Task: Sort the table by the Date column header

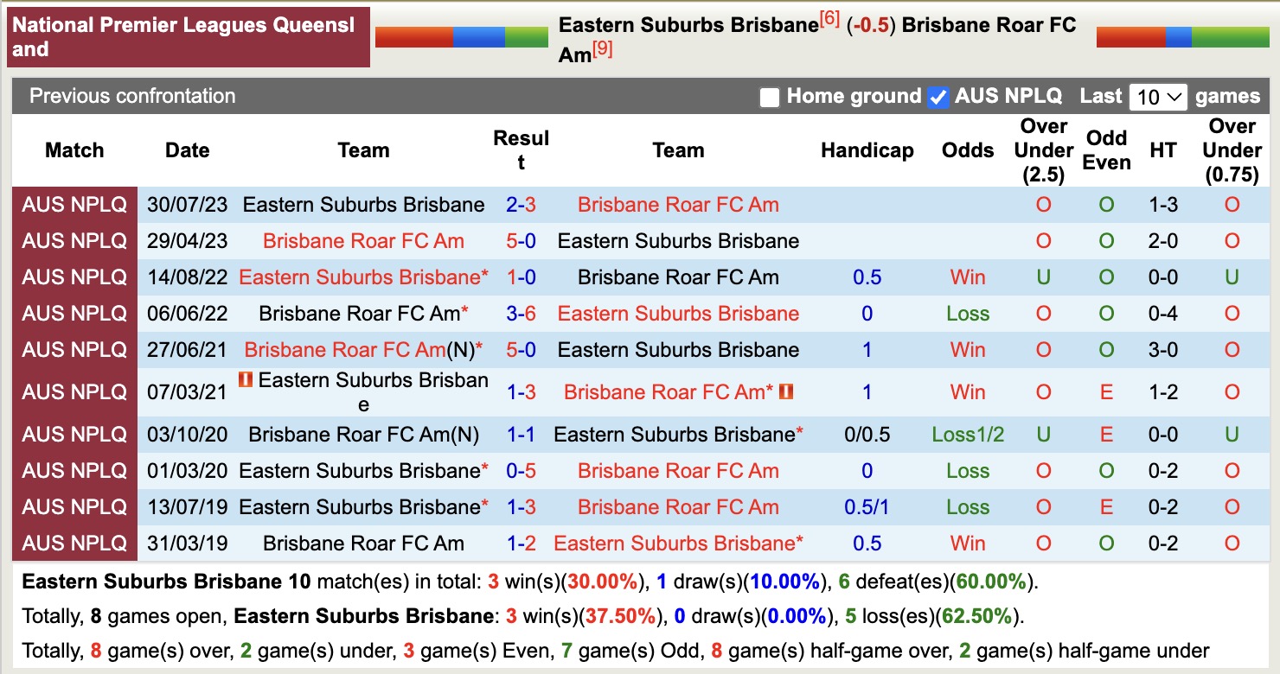Action: 187,150
